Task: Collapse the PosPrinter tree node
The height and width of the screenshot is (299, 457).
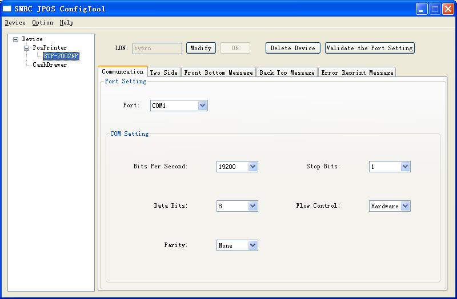Action: tap(26, 48)
